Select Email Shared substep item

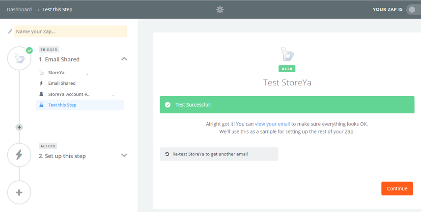61,83
